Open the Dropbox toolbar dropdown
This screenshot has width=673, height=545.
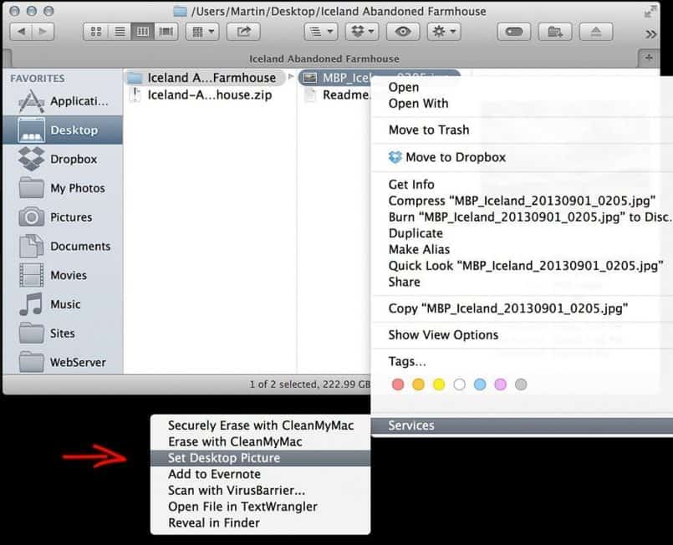click(x=361, y=32)
